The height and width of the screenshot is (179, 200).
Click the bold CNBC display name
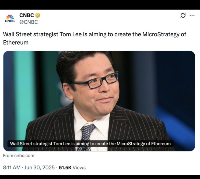point(27,15)
